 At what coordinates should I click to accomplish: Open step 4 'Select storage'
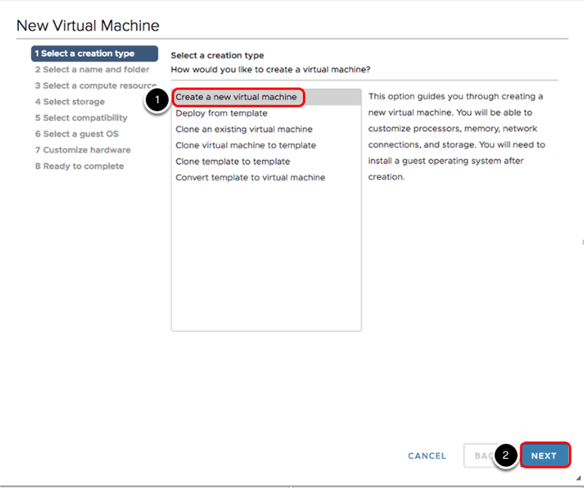pyautogui.click(x=70, y=102)
